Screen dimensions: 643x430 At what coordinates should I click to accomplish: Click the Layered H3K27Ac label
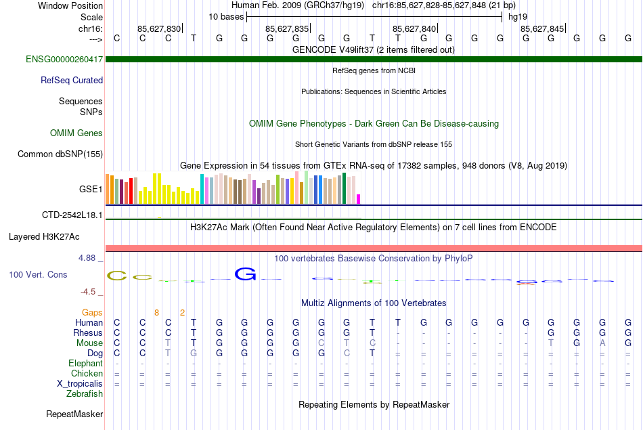pos(44,237)
